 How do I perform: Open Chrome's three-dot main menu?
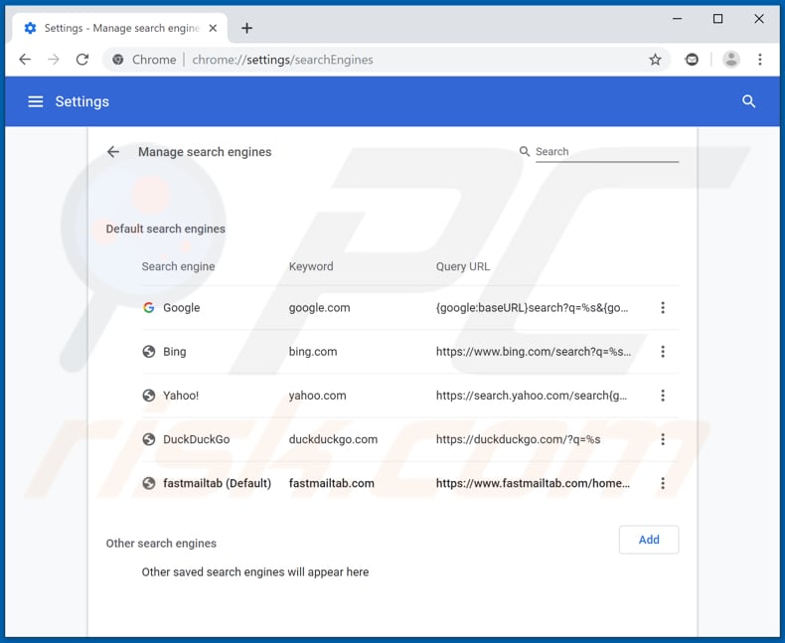click(x=760, y=60)
